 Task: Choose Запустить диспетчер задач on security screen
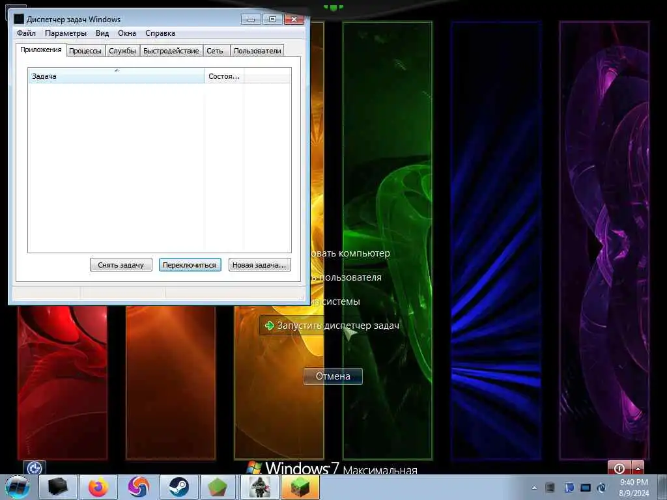tap(332, 326)
